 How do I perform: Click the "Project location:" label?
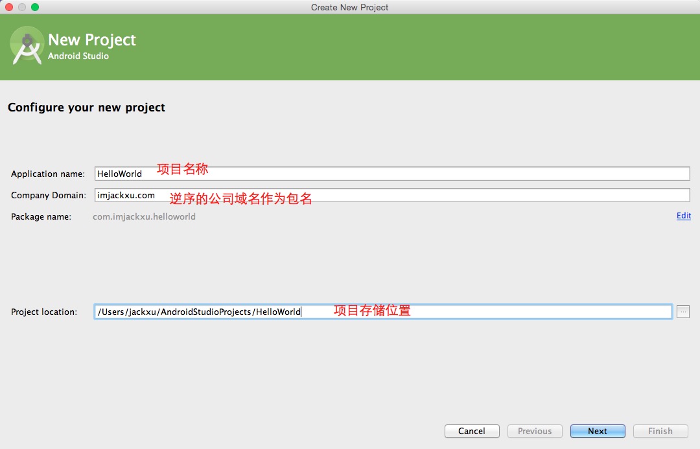[x=44, y=312]
